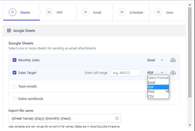The image size is (195, 131).
Task: Choose PNG from the format list
Action: [x=158, y=92]
